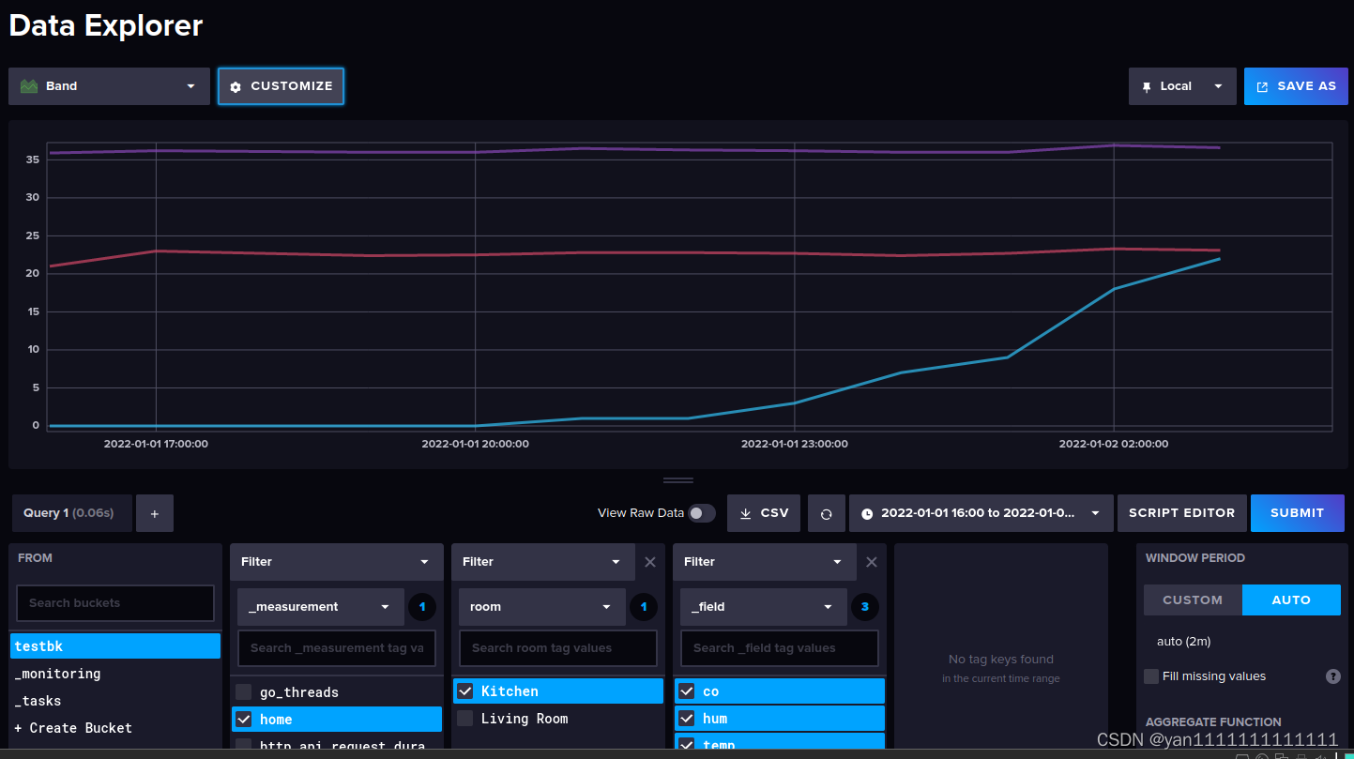
Task: Check the Living Room checkbox
Action: tap(464, 718)
